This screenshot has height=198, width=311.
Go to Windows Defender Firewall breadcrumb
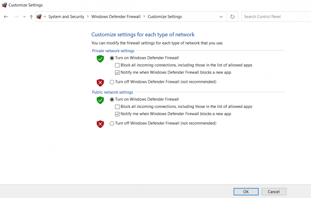(116, 17)
